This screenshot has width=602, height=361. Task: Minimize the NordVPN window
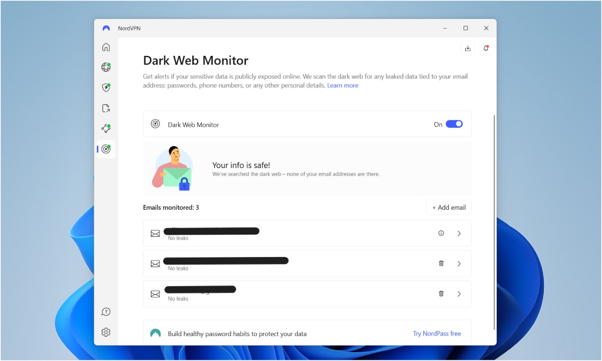[445, 28]
